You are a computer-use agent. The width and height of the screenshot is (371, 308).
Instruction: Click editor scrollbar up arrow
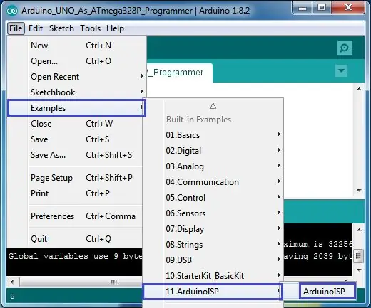coord(359,89)
